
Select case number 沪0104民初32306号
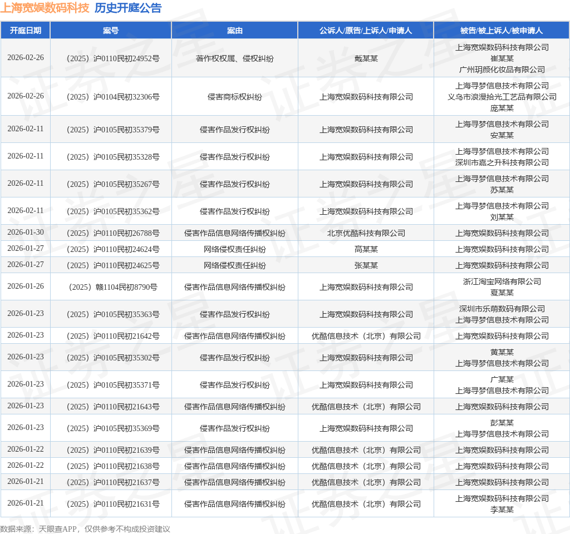[126, 97]
